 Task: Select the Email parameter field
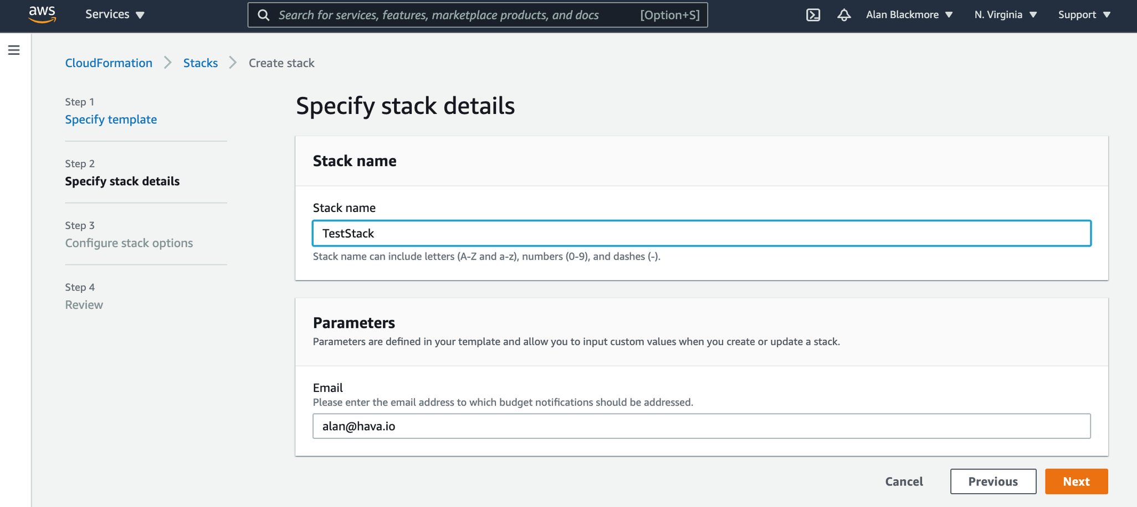tap(701, 426)
